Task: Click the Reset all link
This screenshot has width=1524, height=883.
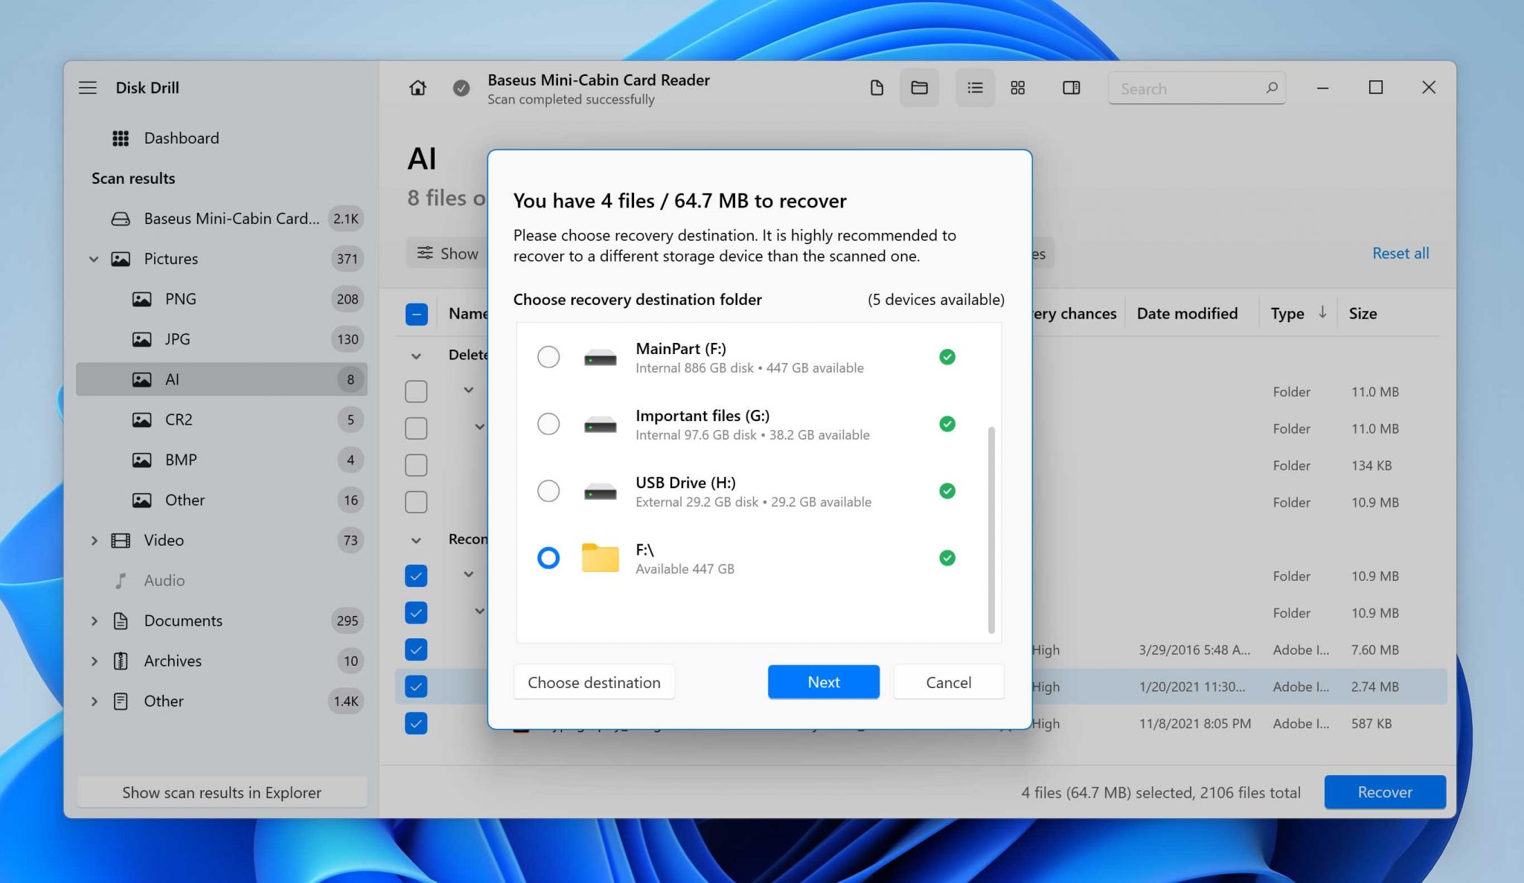Action: (x=1400, y=253)
